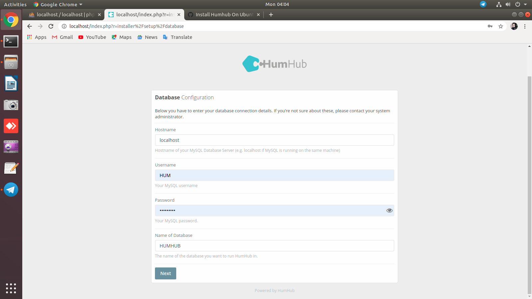Open the clock and calendar menu
Viewport: 532px width, 299px height.
pos(277,4)
